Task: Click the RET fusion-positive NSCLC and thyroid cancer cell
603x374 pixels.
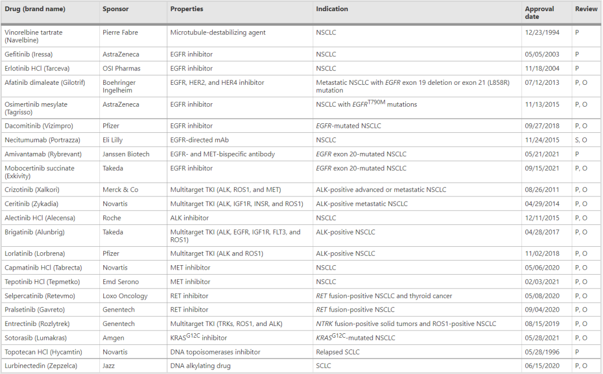Action: (x=384, y=296)
